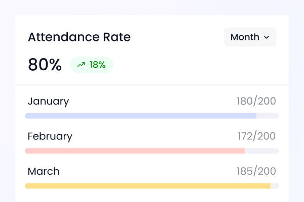This screenshot has height=202, width=304.
Task: Open the Month period dropdown
Action: coord(250,37)
